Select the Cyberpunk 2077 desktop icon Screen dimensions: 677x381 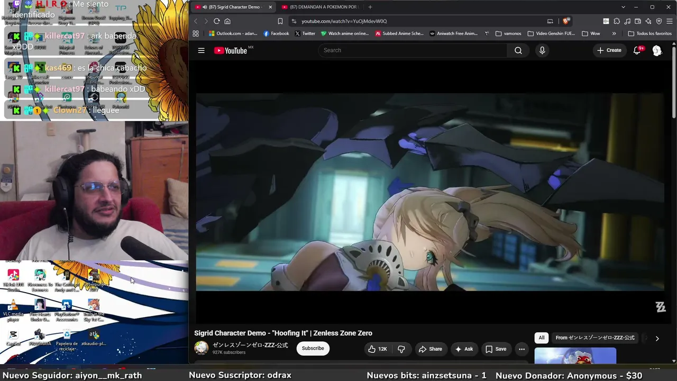(x=94, y=280)
